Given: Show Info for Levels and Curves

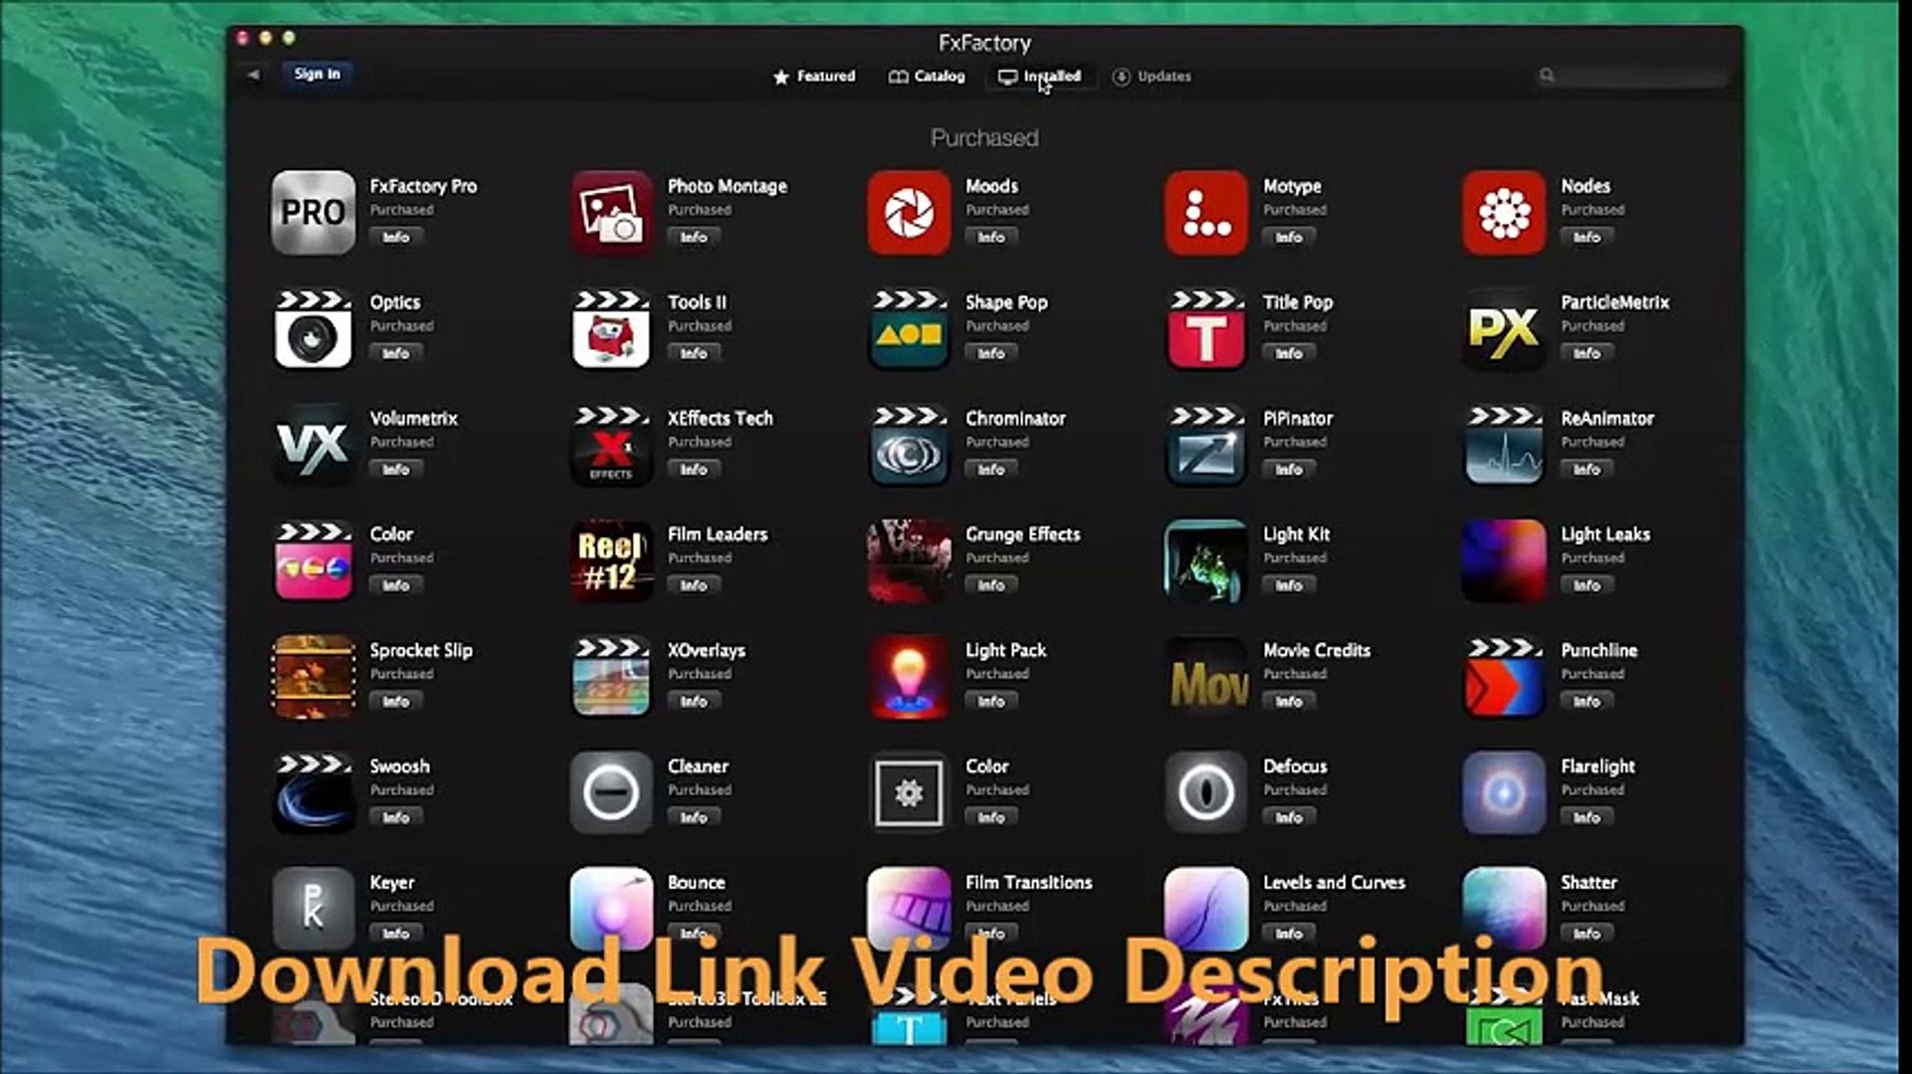Looking at the screenshot, I should 1289,934.
